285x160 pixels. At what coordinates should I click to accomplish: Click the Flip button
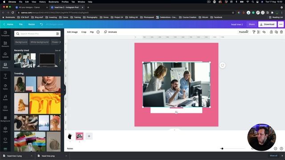point(92,32)
